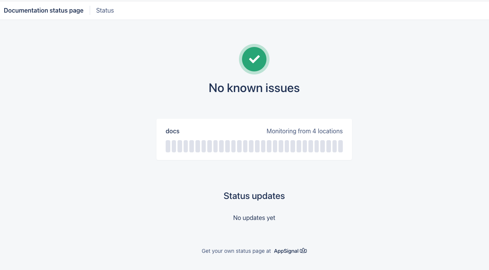The height and width of the screenshot is (270, 489).
Task: Click the second uptime bar from left
Action: 174,146
